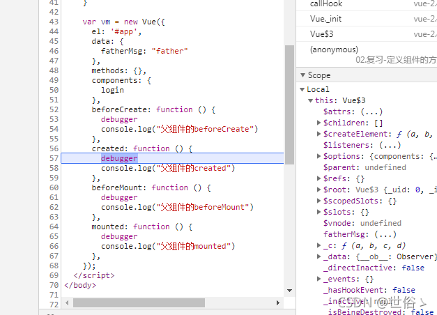Click the horizontal scrollbar left arrow
Image resolution: width=437 pixels, height=315 pixels.
[x=67, y=302]
